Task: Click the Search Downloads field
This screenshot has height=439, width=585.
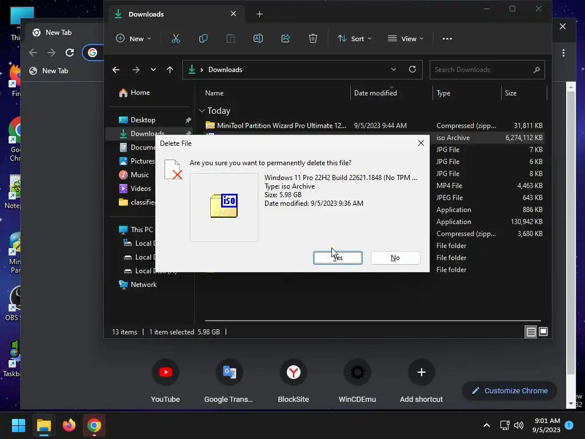Action: click(487, 70)
